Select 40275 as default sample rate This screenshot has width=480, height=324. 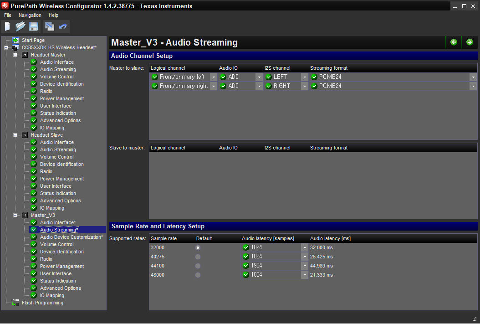click(198, 257)
